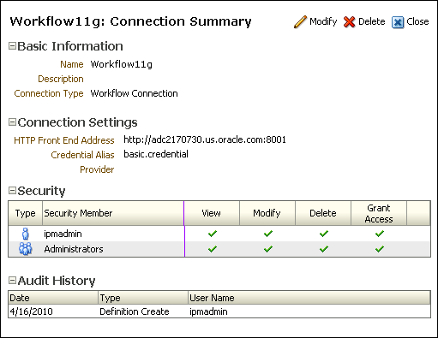Image resolution: width=438 pixels, height=338 pixels.
Task: Click the ipmadmin user type icon
Action: 26,234
